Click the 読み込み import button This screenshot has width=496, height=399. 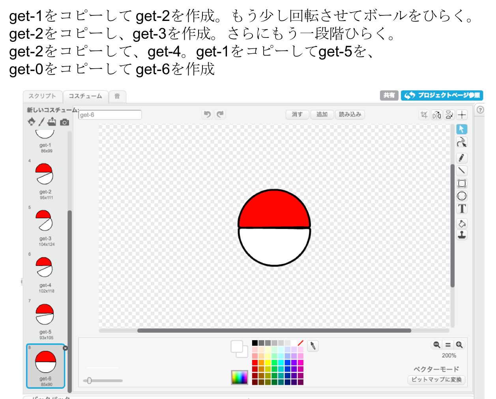(x=350, y=114)
